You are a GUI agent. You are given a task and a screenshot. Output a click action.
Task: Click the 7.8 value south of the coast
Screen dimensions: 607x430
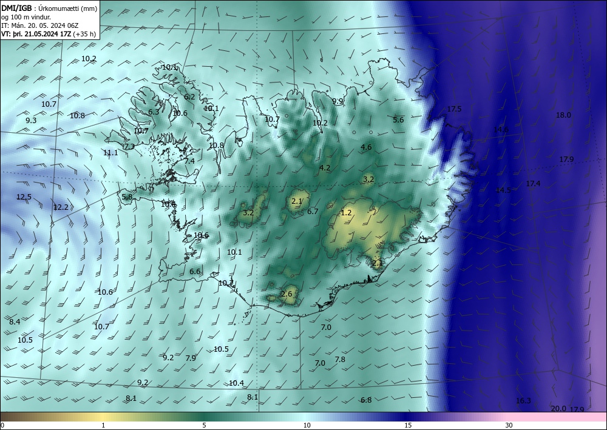click(340, 359)
